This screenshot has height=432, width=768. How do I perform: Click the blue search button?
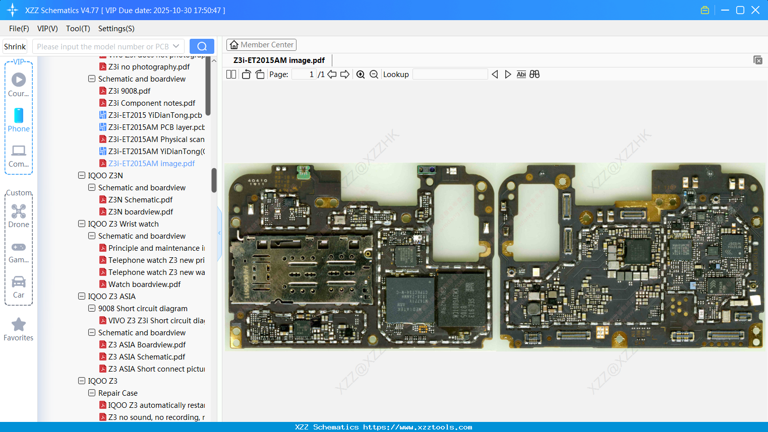tap(202, 46)
